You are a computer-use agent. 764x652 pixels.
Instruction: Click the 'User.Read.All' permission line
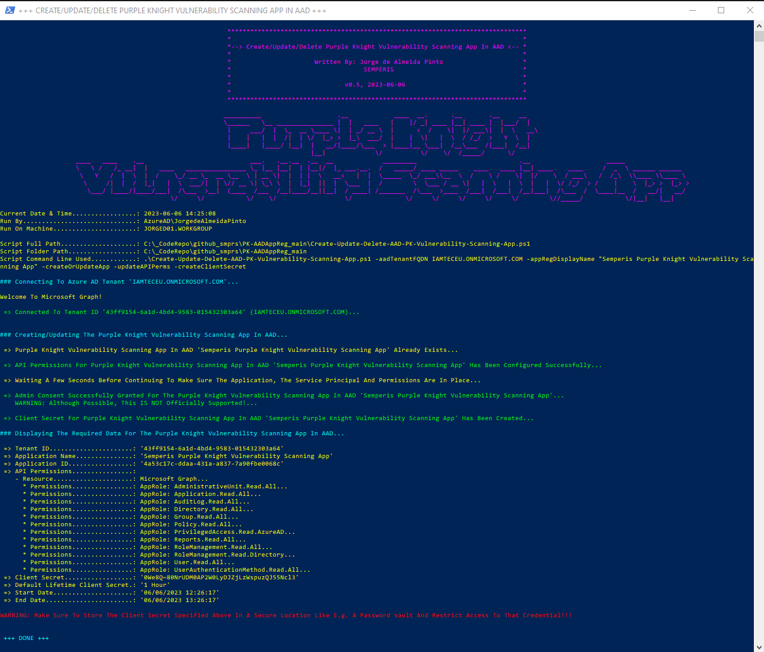tap(128, 562)
